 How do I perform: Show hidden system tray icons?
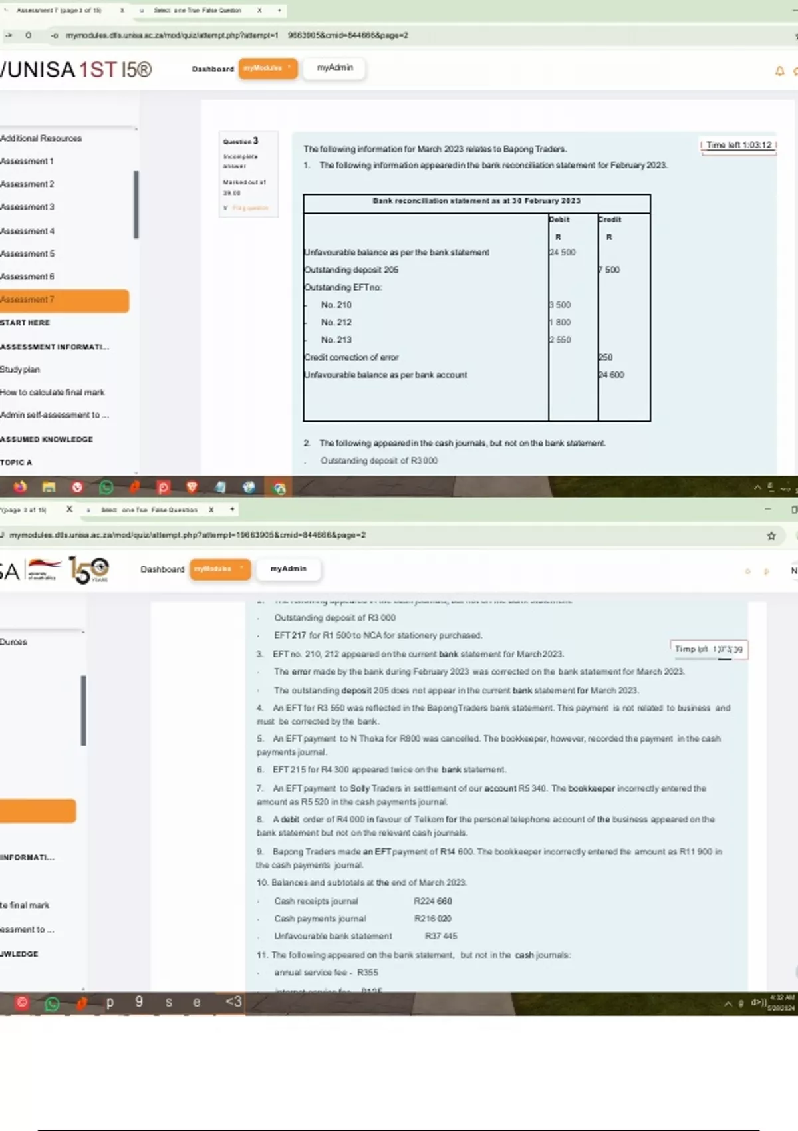coord(757,488)
